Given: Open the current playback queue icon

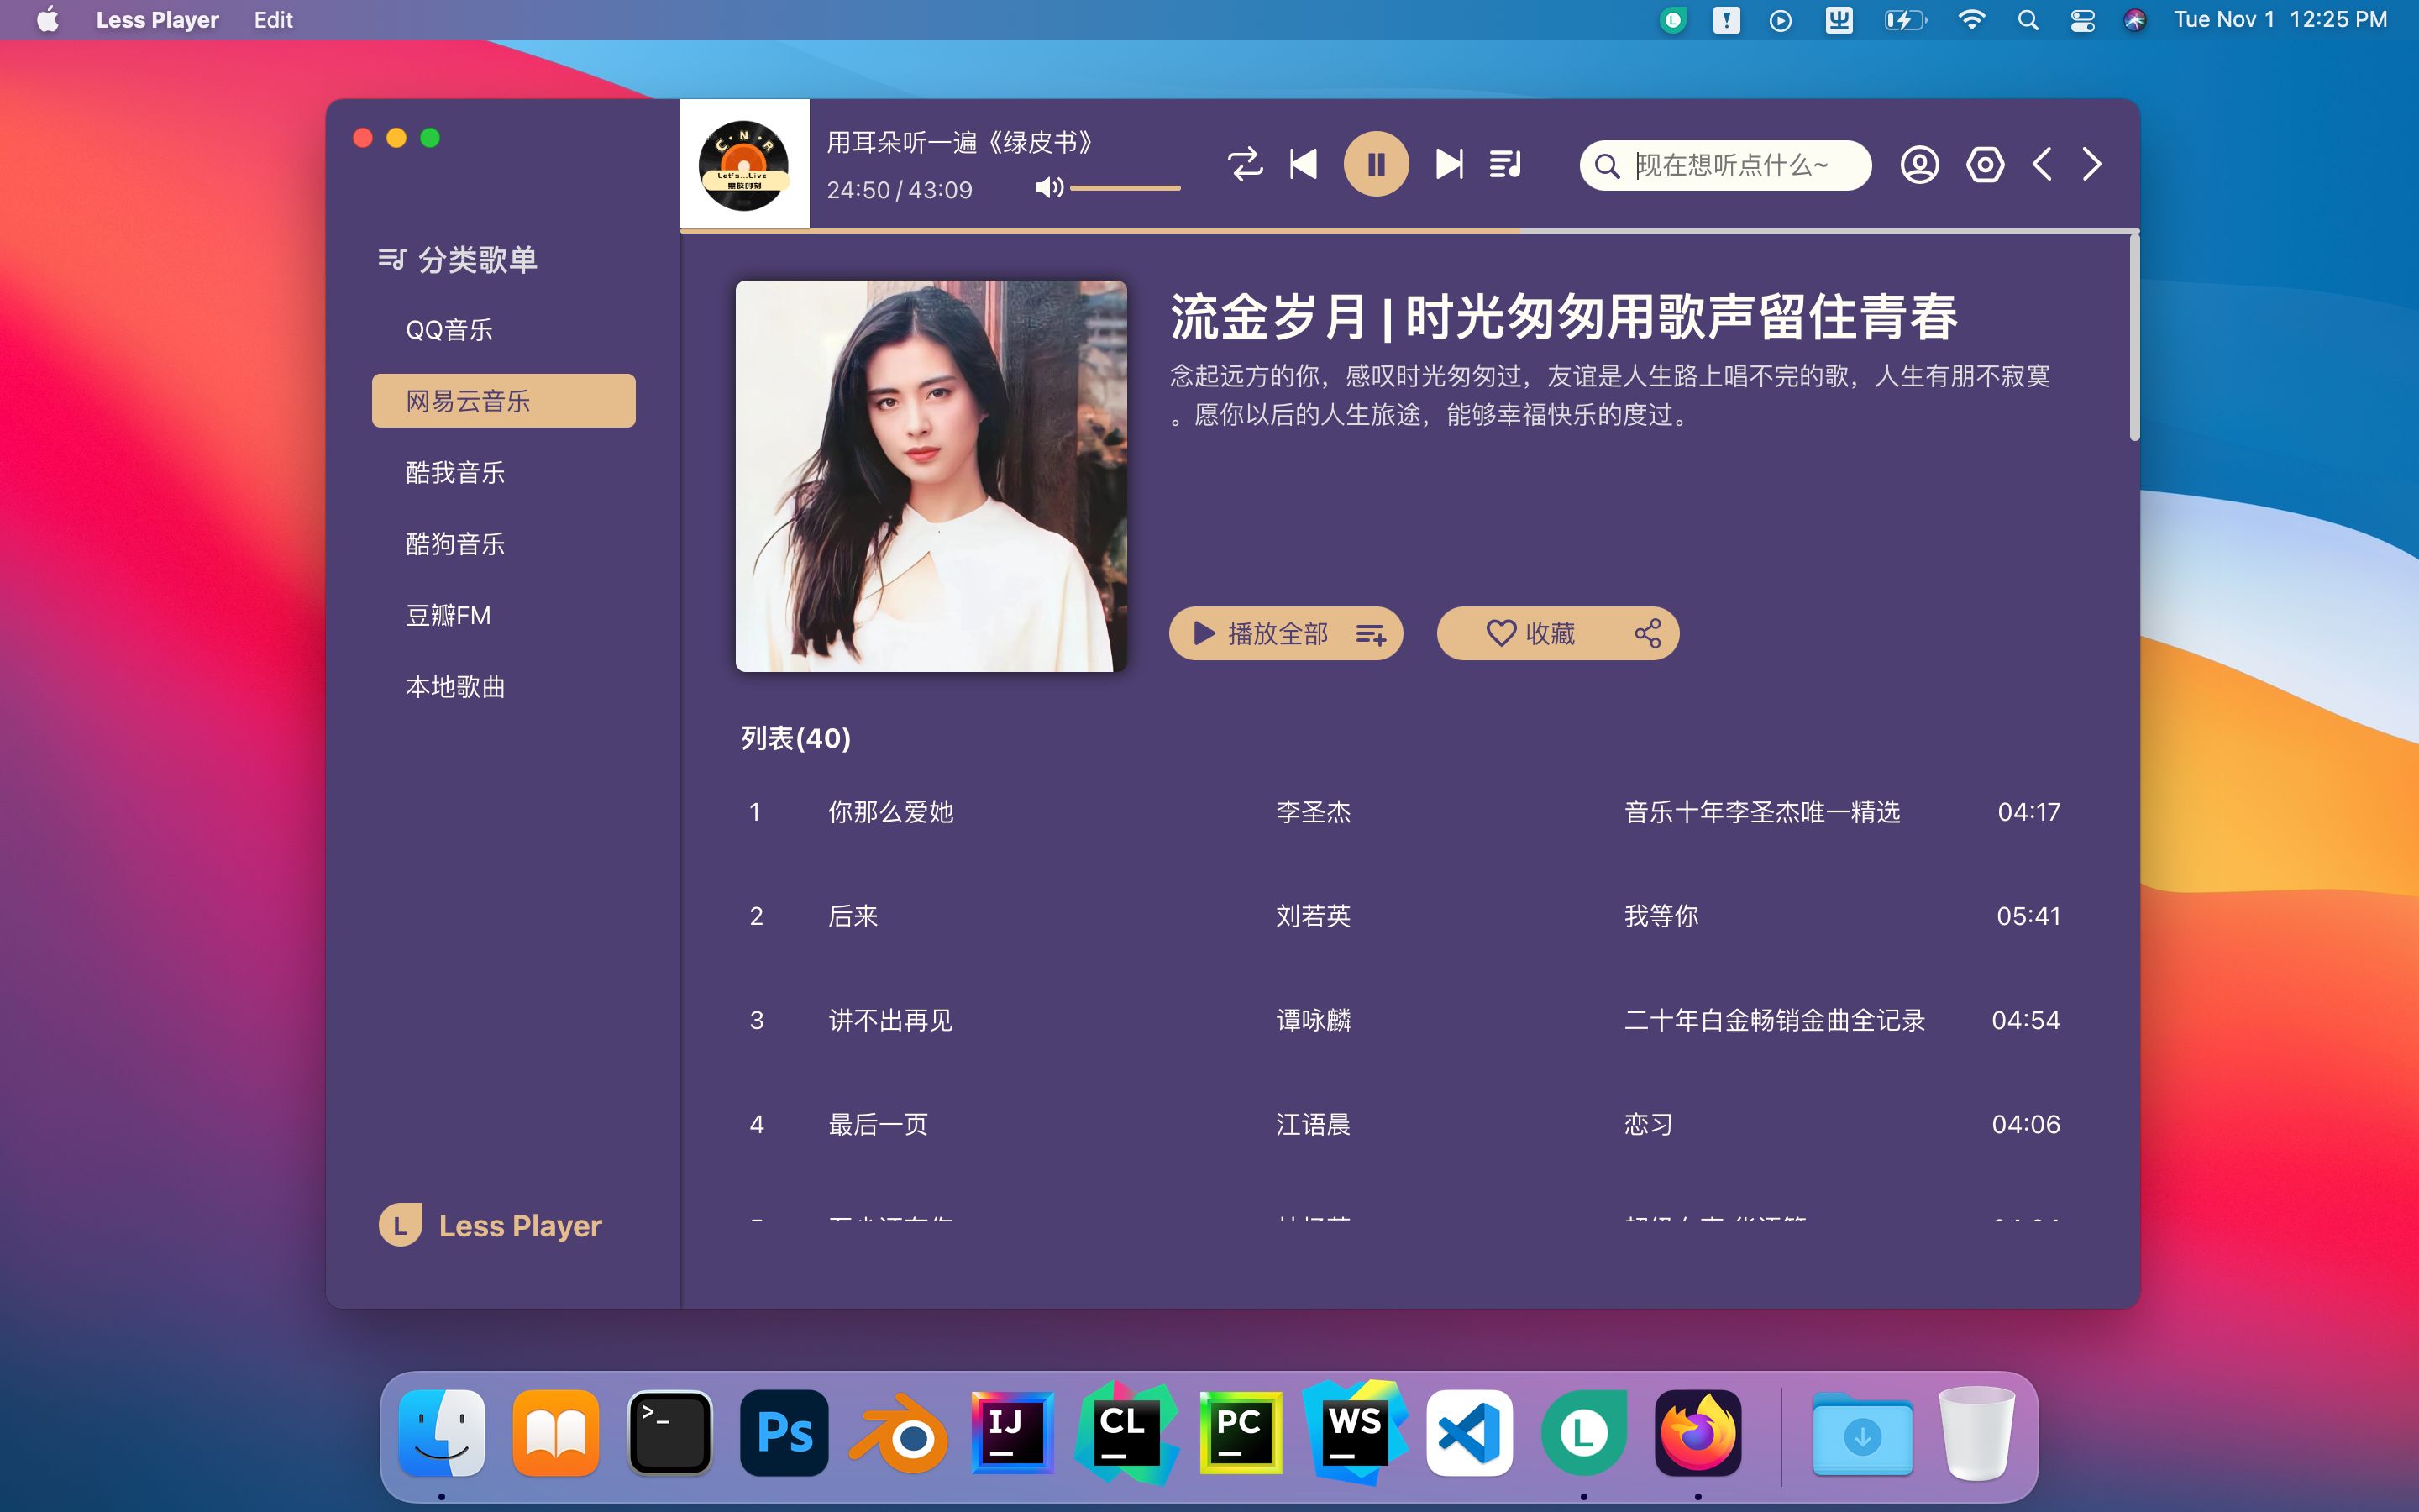Looking at the screenshot, I should (x=1505, y=164).
